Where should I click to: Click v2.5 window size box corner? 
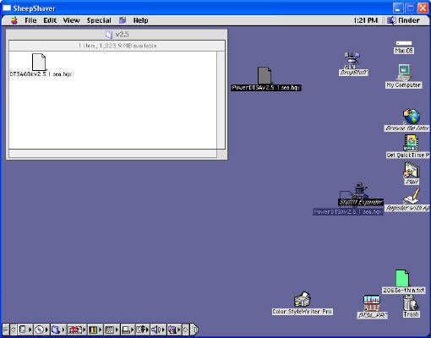coord(221,154)
